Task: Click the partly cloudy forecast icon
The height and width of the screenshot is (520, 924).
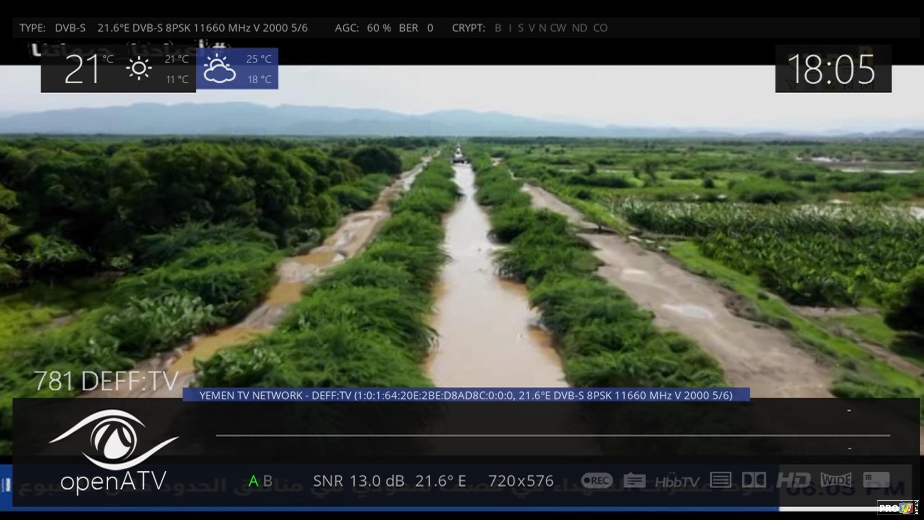Action: [x=219, y=69]
